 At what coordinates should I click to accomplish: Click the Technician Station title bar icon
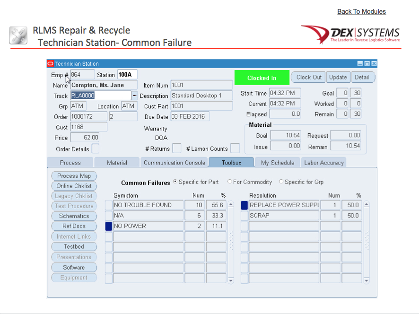point(51,63)
